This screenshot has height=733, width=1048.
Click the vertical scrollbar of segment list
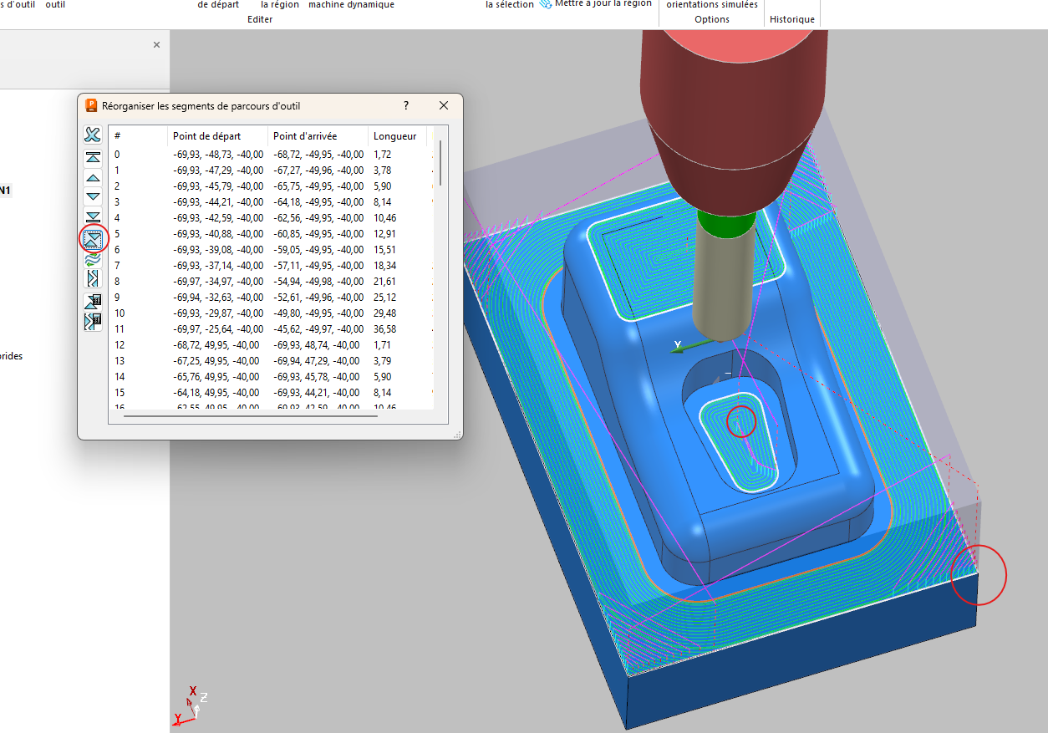click(x=440, y=164)
